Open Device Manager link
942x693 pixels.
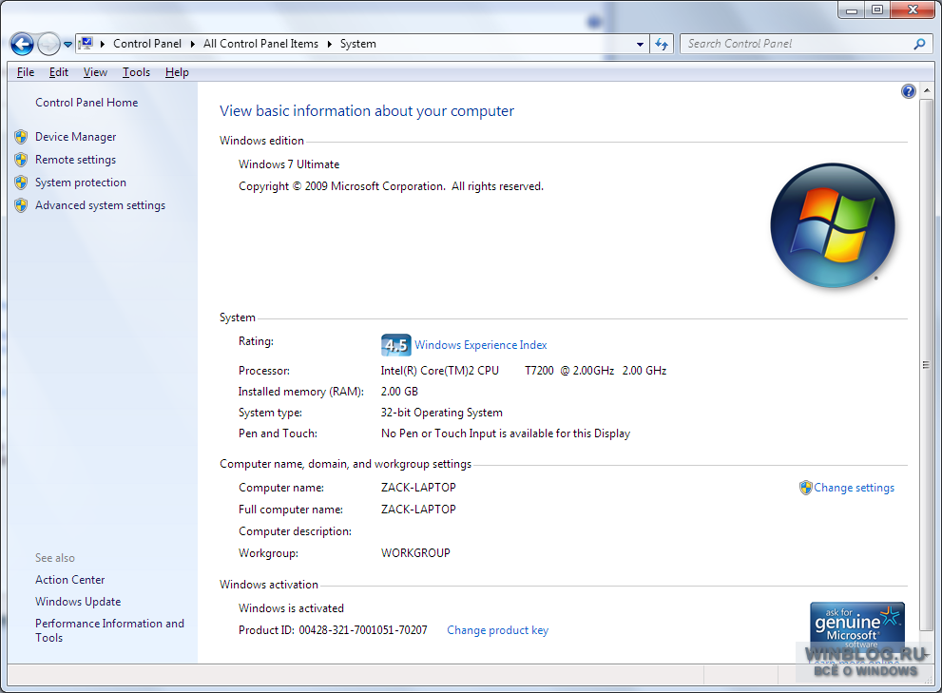point(76,137)
